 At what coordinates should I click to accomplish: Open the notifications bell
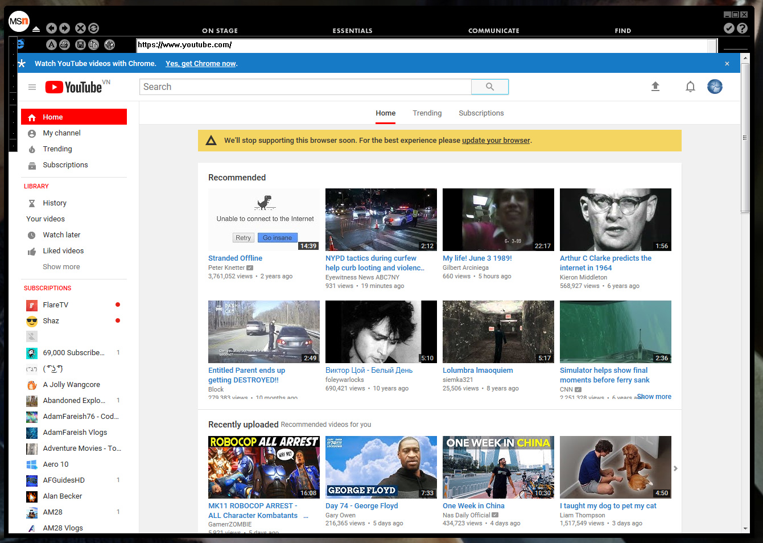690,87
